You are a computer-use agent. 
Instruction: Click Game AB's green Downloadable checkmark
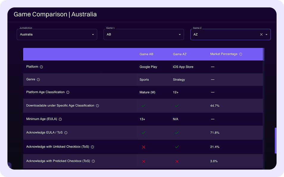(x=143, y=105)
